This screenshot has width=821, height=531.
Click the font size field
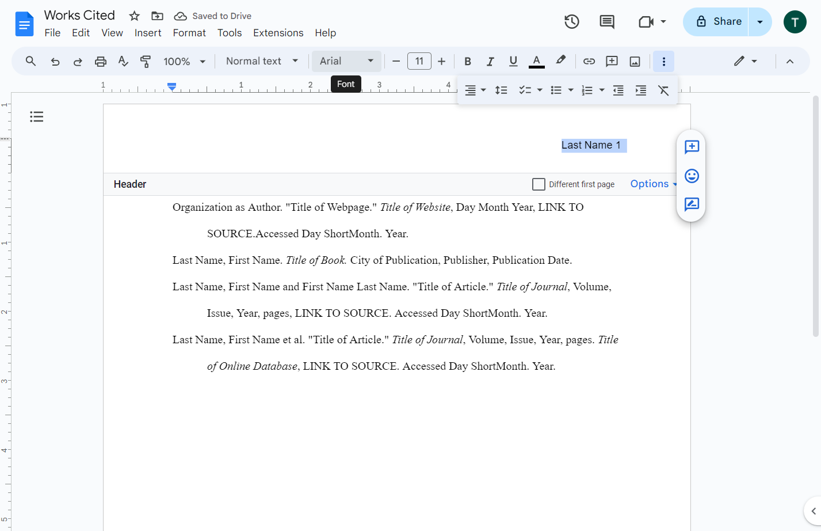419,61
